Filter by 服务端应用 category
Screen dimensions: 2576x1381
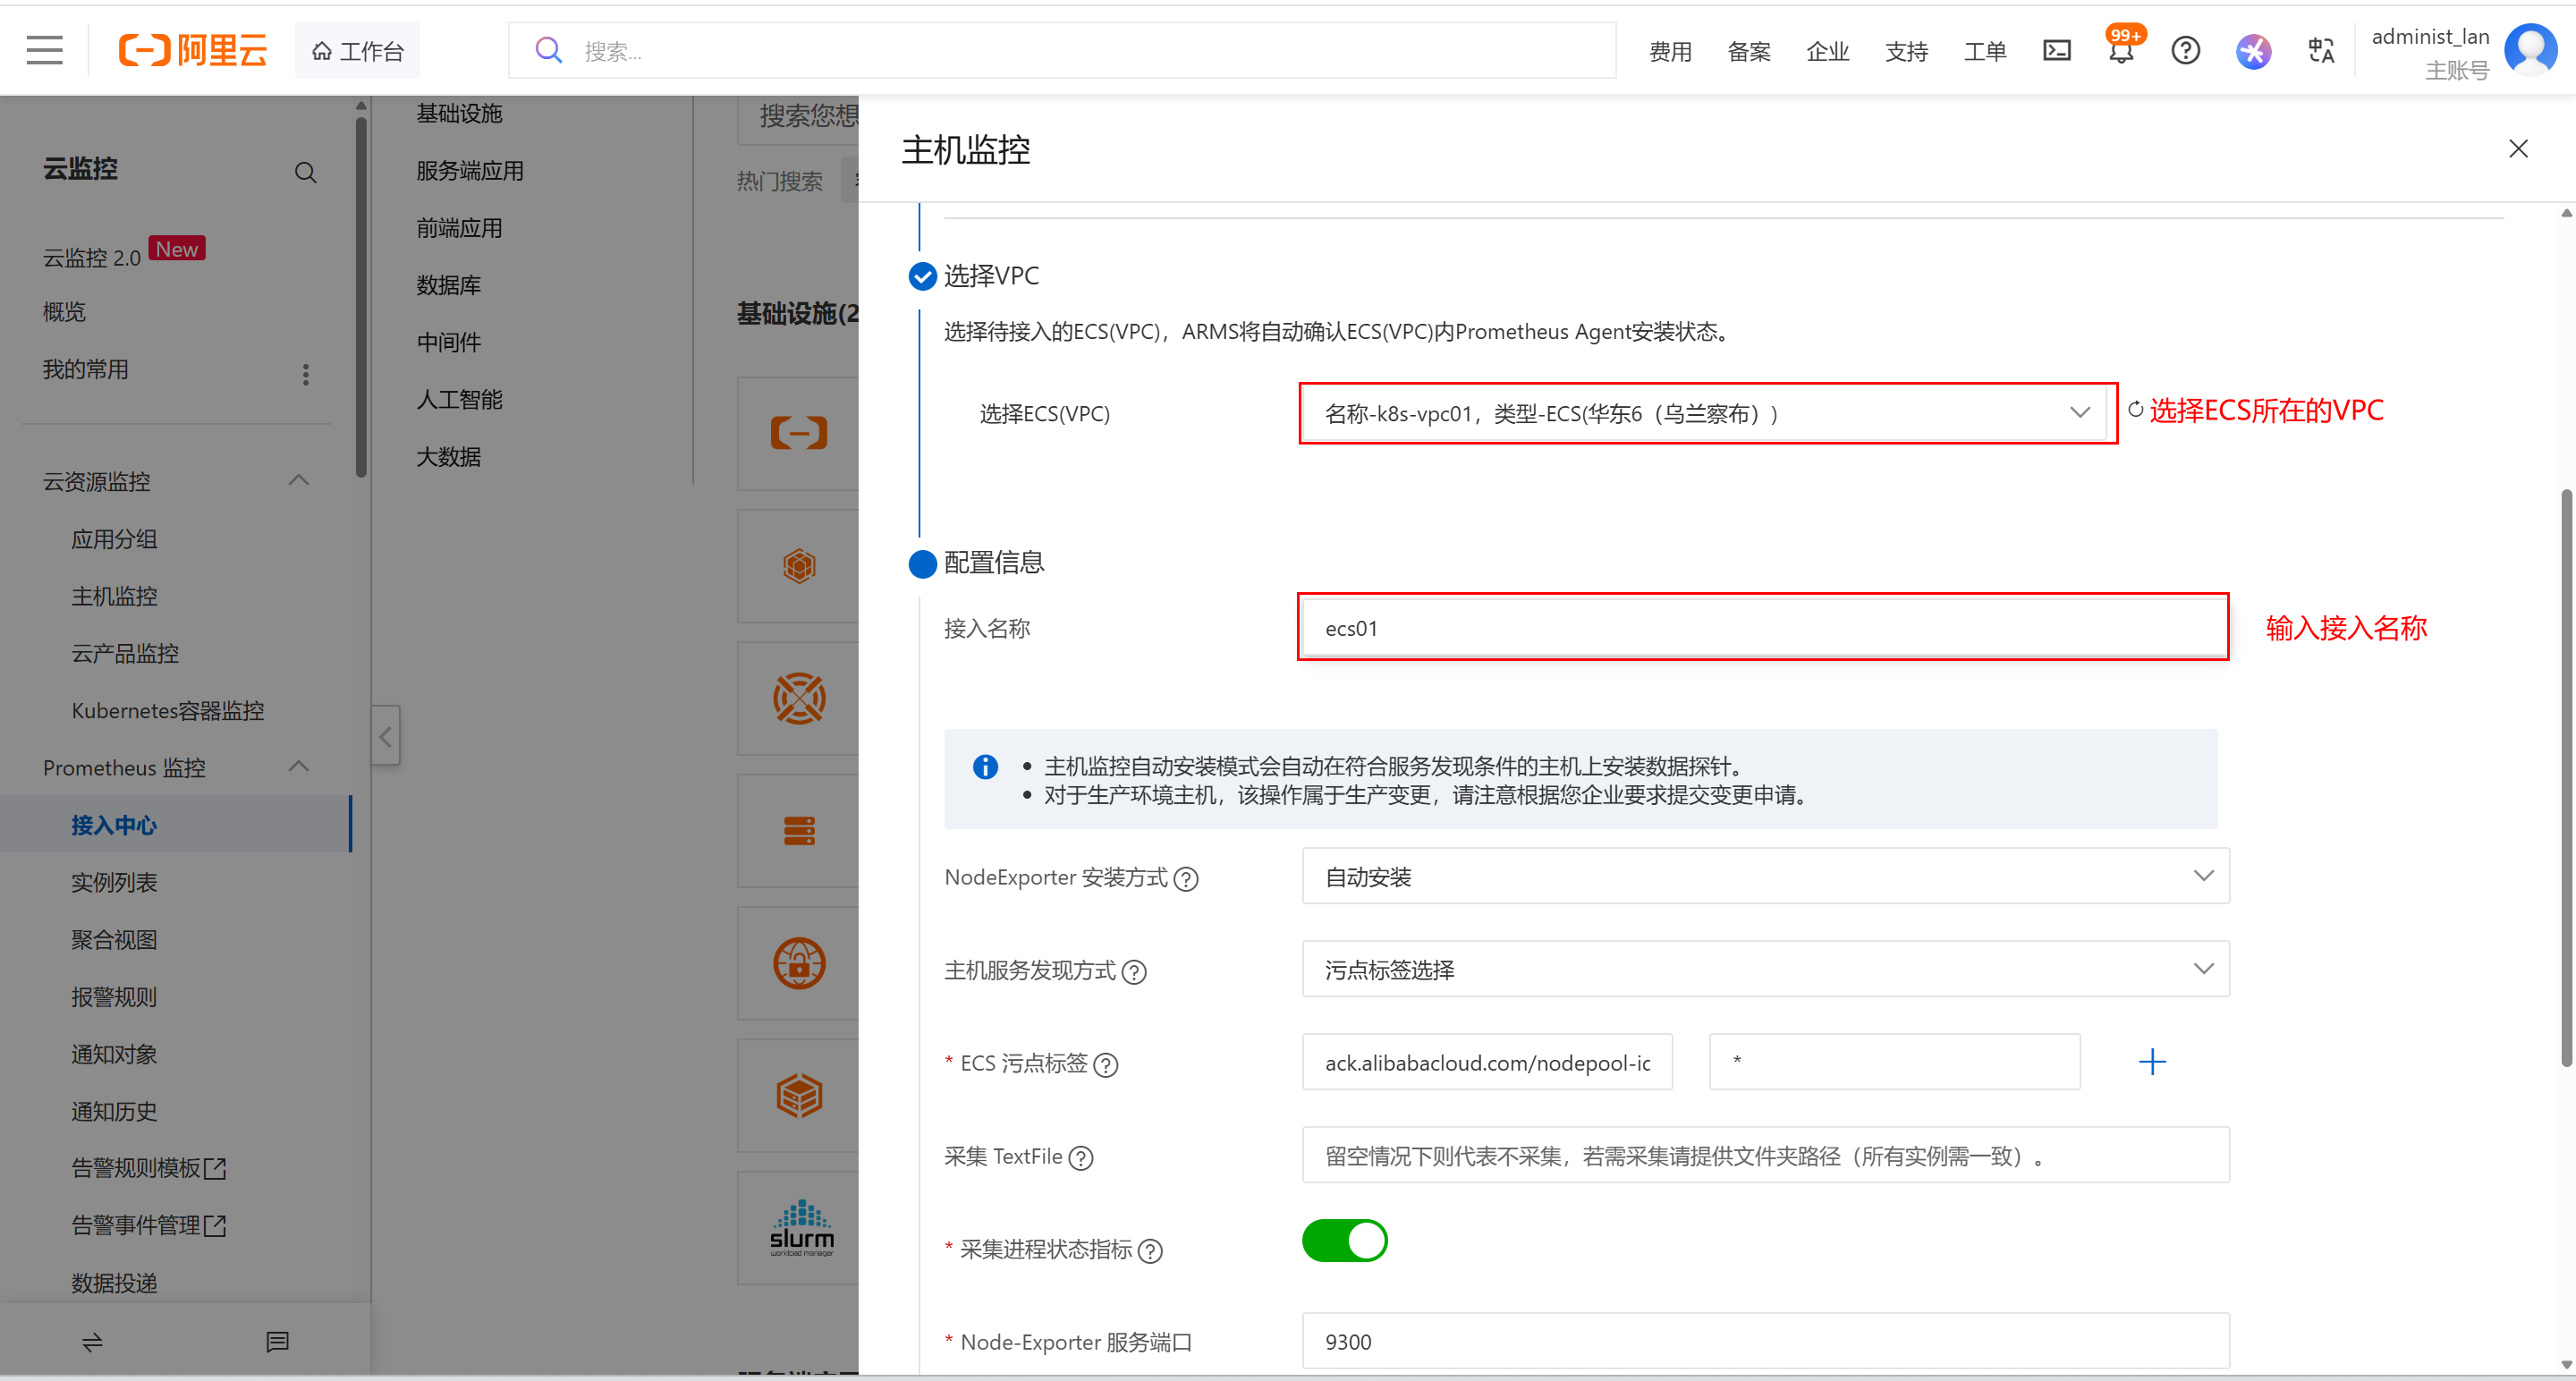tap(470, 171)
